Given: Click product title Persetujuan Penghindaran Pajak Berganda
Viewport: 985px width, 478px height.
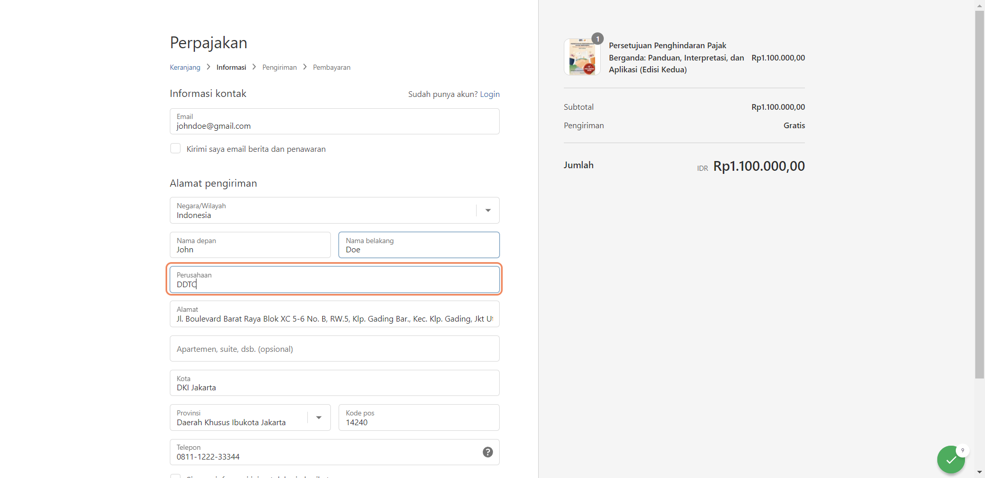Looking at the screenshot, I should 676,57.
